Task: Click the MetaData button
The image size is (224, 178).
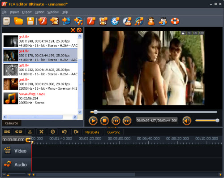Action: point(92,132)
